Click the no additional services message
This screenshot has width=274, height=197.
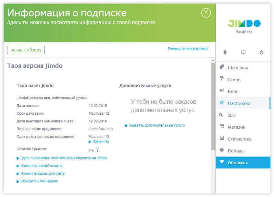pyautogui.click(x=163, y=106)
